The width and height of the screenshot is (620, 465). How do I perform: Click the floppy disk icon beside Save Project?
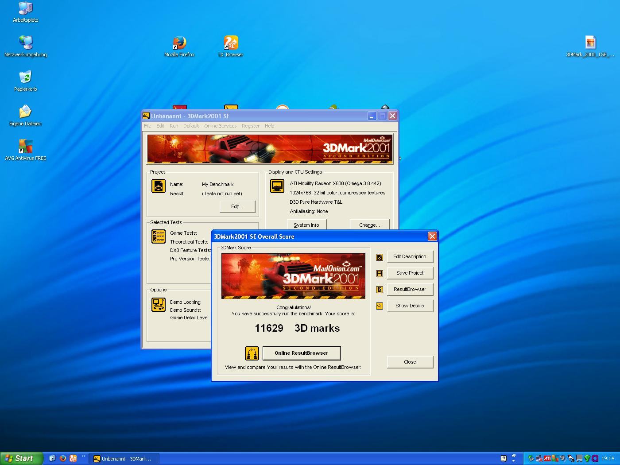380,273
